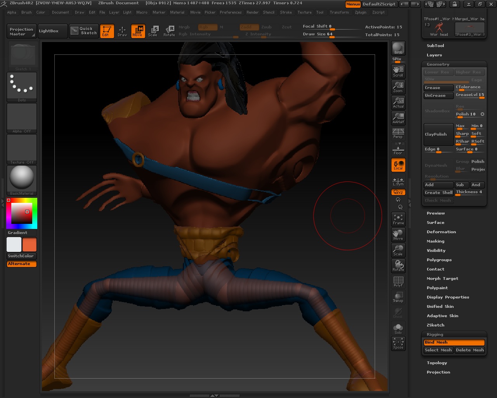Click the BPR render icon

(x=398, y=49)
